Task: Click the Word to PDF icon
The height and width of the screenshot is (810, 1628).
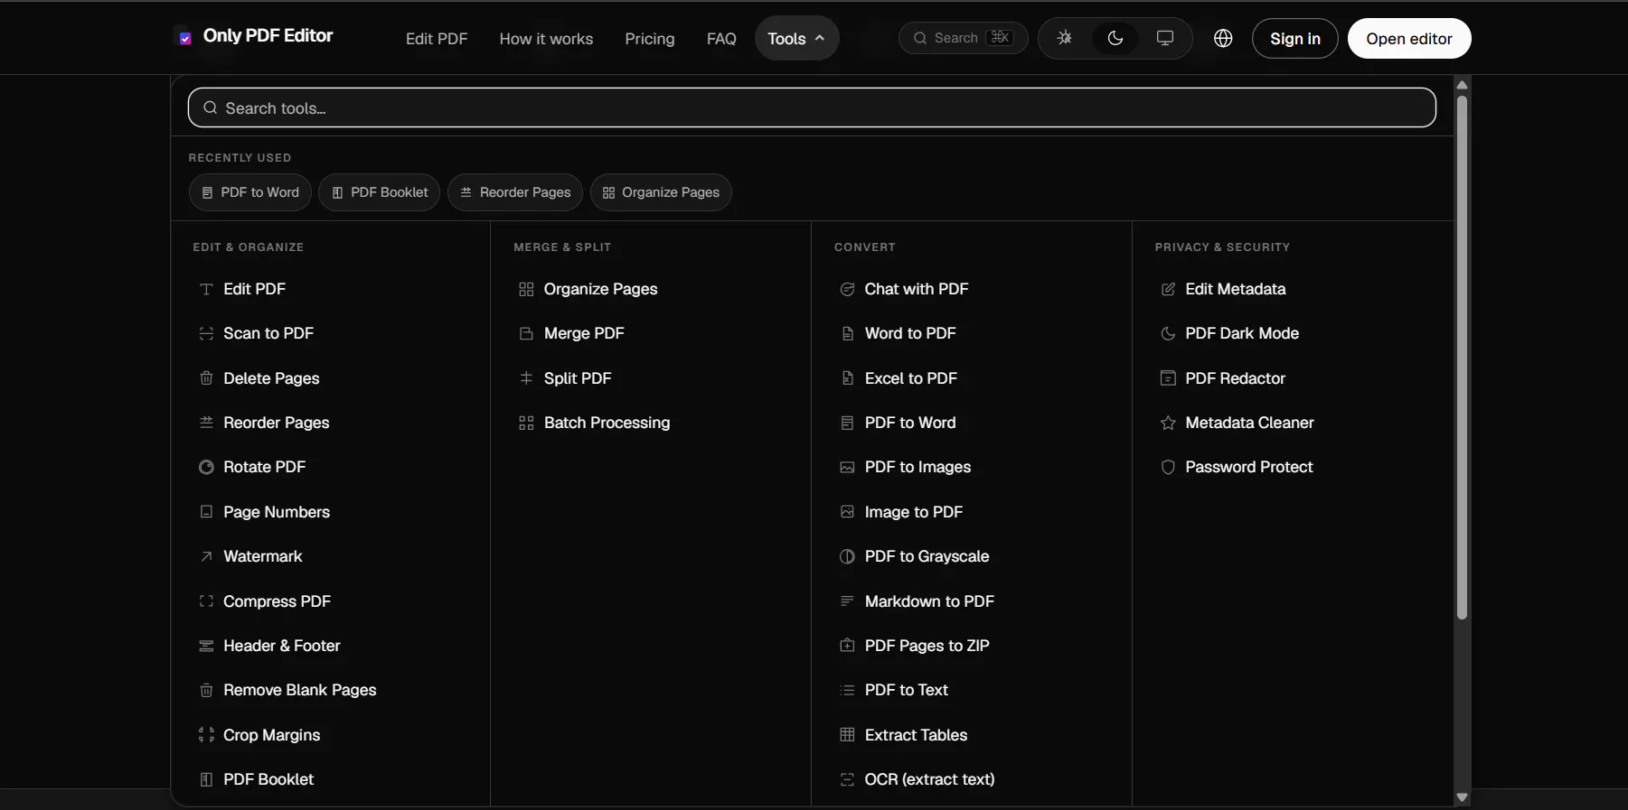Action: (x=847, y=333)
